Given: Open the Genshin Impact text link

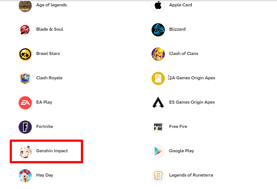Looking at the screenshot, I should tap(52, 151).
